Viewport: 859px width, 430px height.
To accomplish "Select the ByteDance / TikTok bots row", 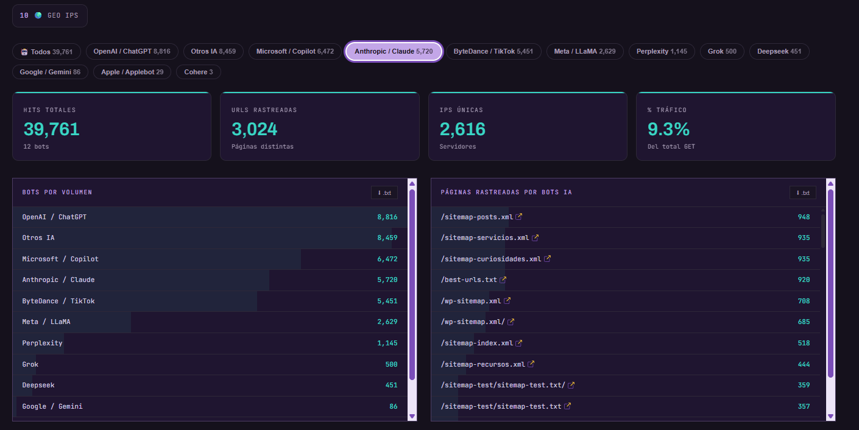I will (x=210, y=301).
